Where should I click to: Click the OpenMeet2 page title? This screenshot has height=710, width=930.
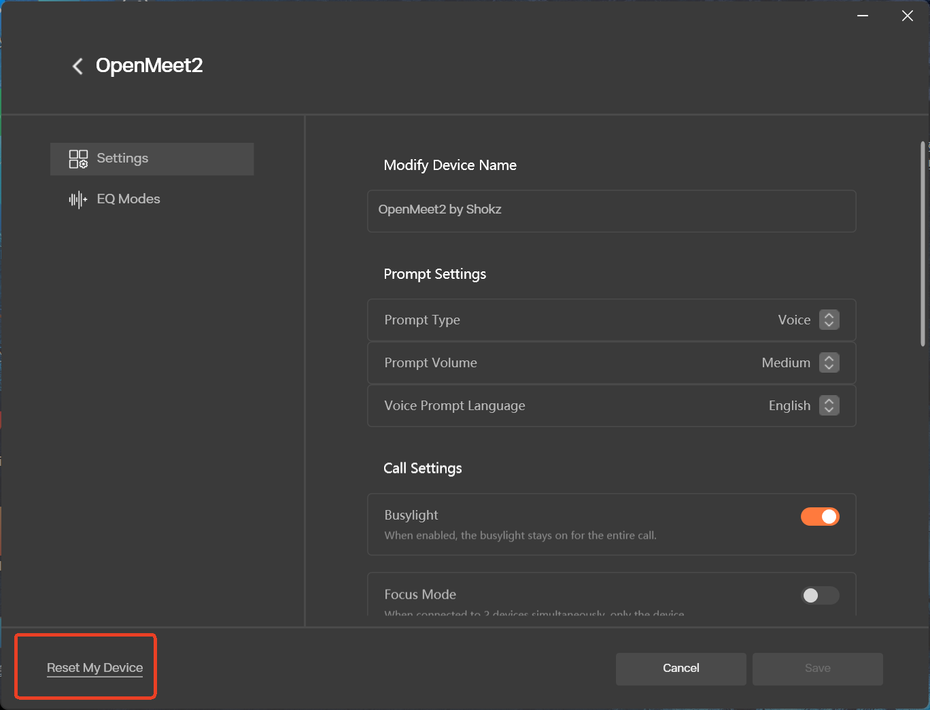150,65
